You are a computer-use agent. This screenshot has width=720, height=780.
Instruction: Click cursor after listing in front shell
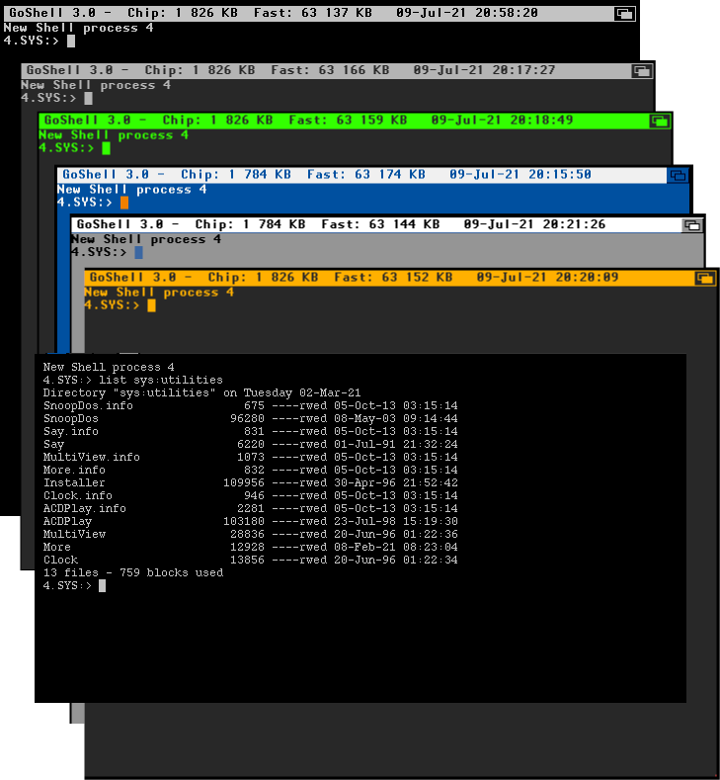pos(103,586)
